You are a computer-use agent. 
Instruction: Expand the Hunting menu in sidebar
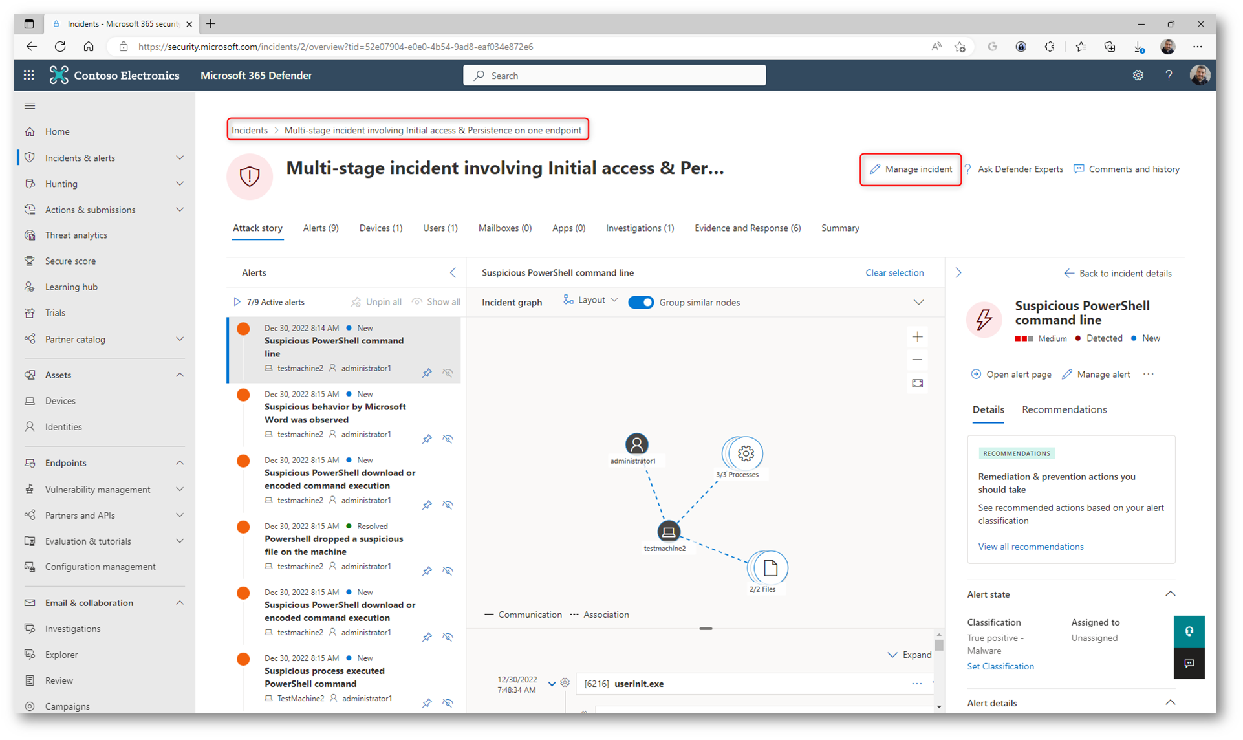180,184
